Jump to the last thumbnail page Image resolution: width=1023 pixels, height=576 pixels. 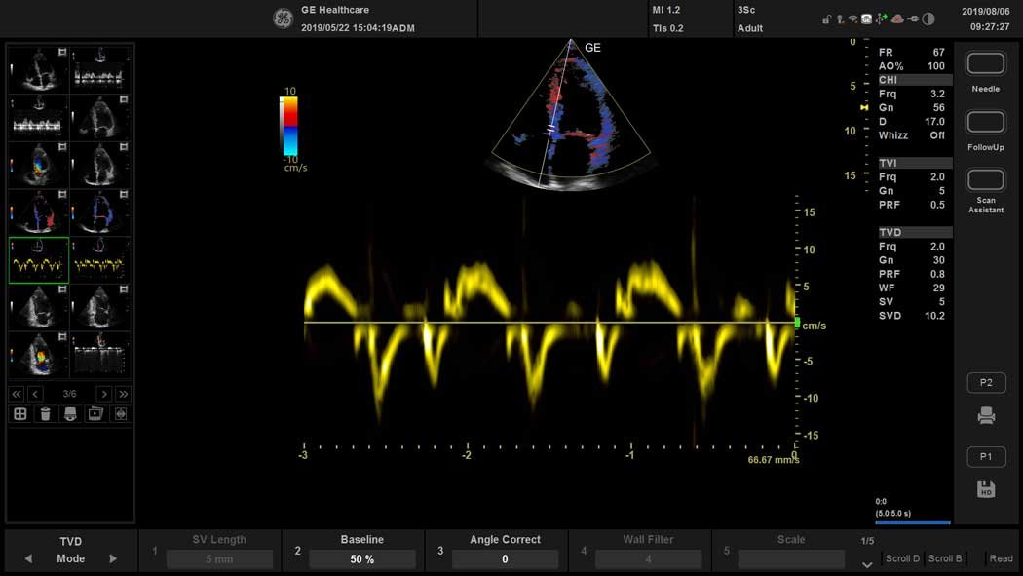123,394
